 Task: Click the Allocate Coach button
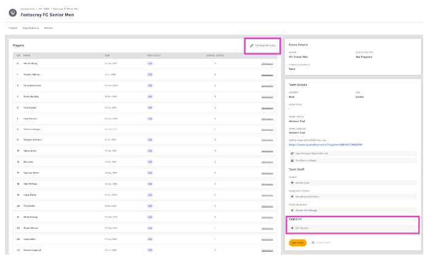tap(353, 183)
